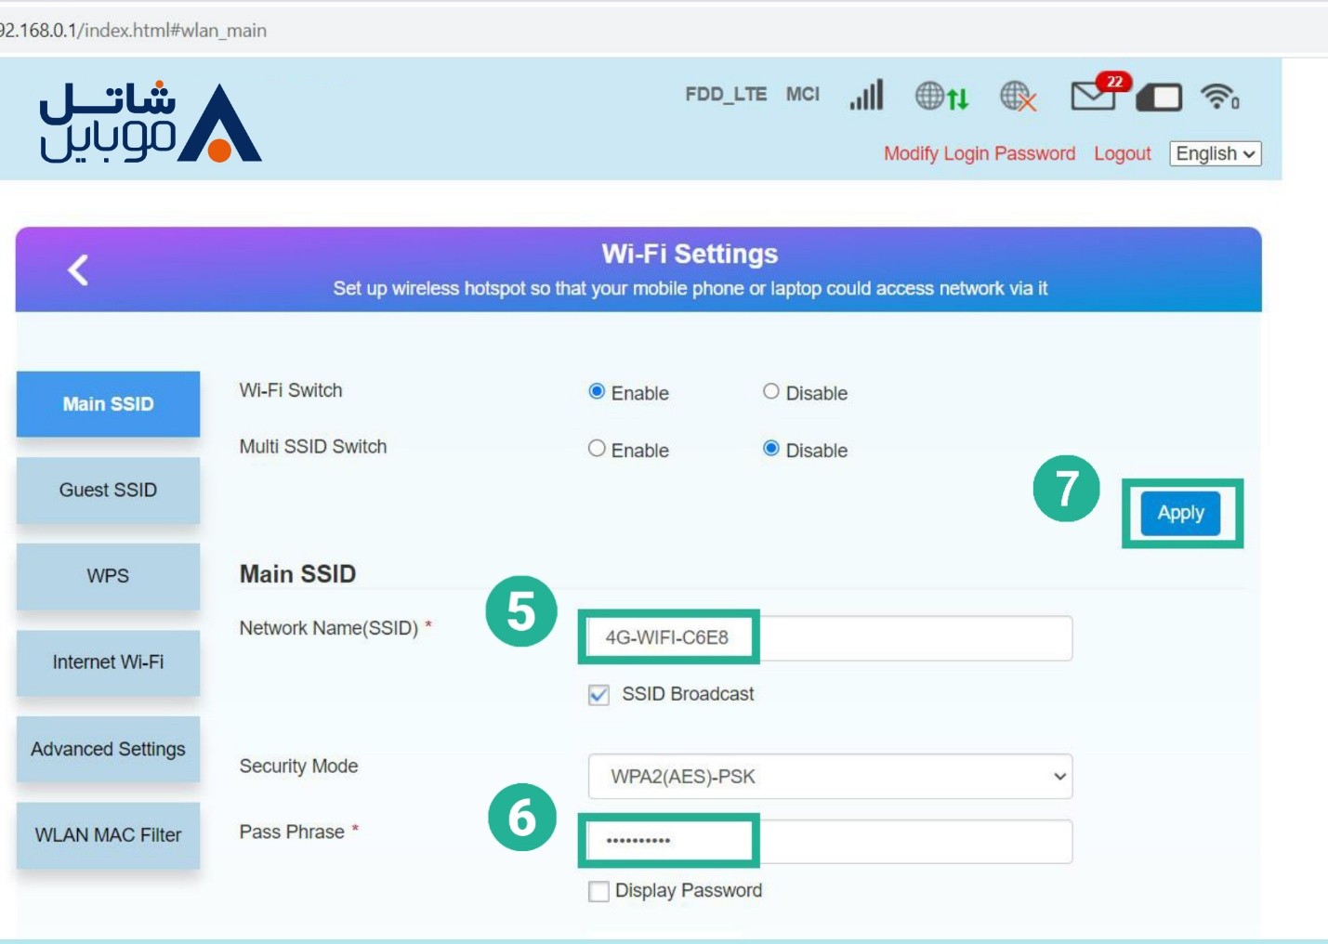Click the Pass Phrase input field
The height and width of the screenshot is (944, 1328).
pos(830,842)
